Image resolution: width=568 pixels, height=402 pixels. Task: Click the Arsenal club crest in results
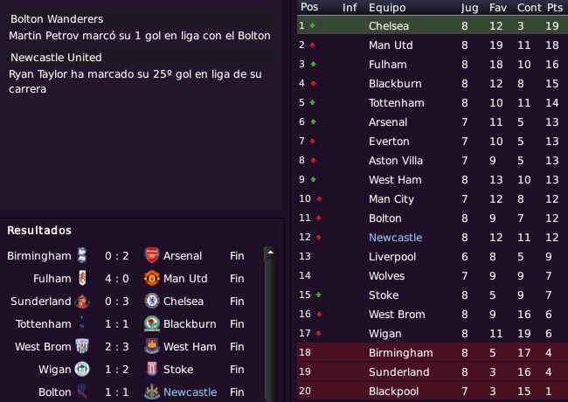[152, 255]
